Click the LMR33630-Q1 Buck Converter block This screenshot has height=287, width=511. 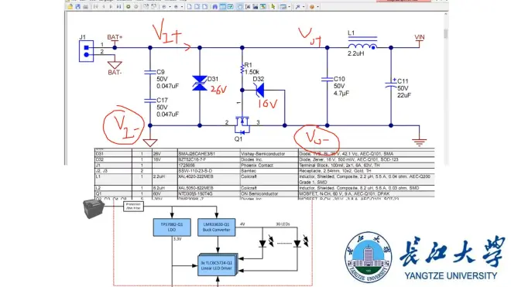216,227
